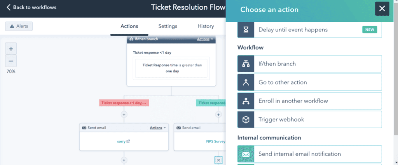Expand Actions dropdown on sorry Send email card
This screenshot has width=398, height=165.
158,128
